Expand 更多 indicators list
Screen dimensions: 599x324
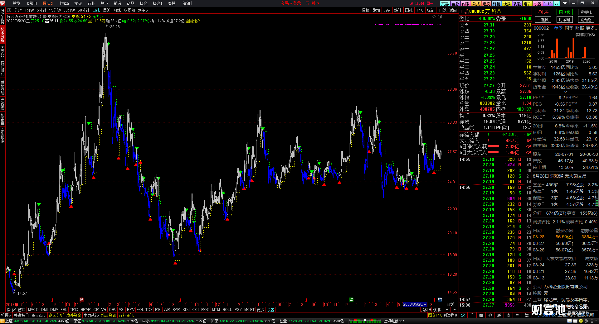261,310
